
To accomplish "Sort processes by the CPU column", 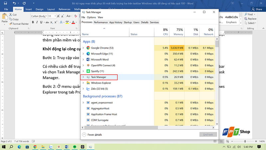I will [x=162, y=32].
